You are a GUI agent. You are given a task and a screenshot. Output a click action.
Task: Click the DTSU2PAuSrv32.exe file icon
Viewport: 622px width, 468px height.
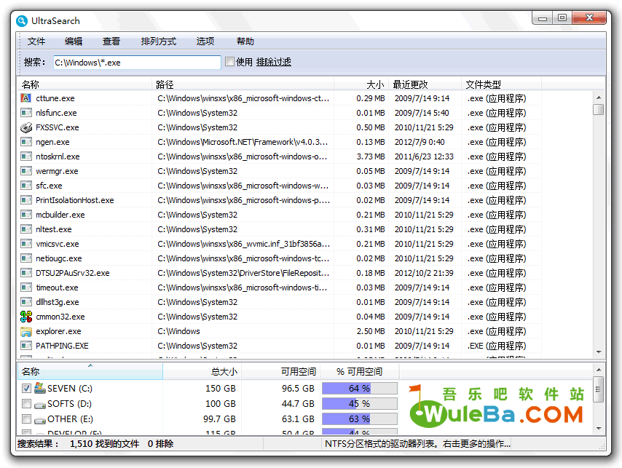click(x=26, y=273)
